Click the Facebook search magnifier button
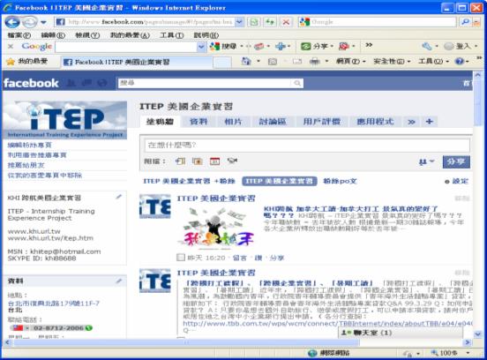Viewport: 487px width, 360px height. (x=297, y=83)
